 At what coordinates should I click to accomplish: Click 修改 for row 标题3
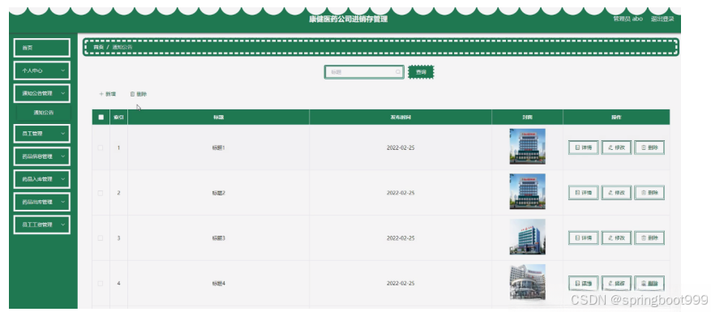pyautogui.click(x=616, y=237)
